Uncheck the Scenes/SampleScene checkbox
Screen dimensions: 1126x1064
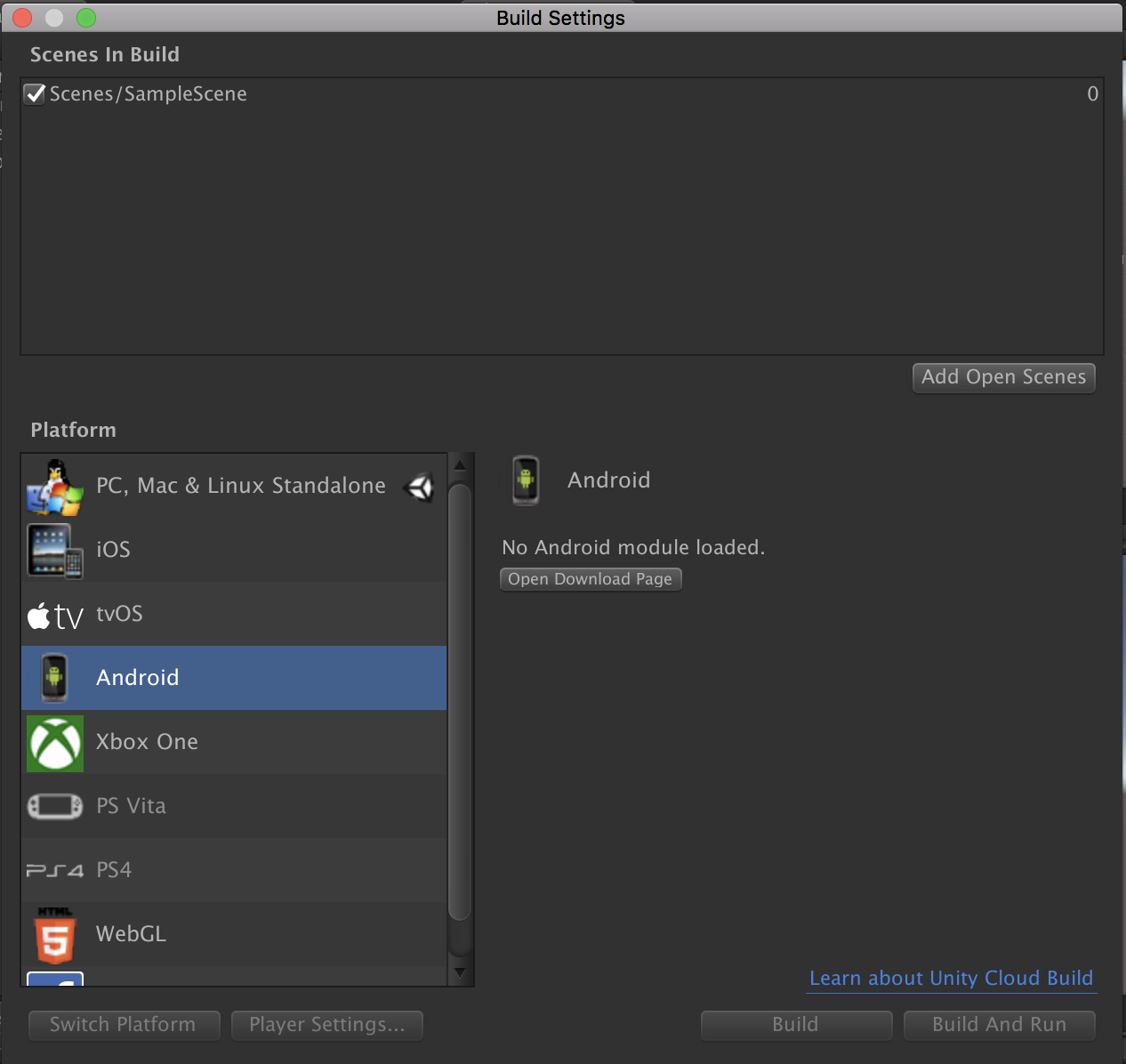(x=35, y=93)
